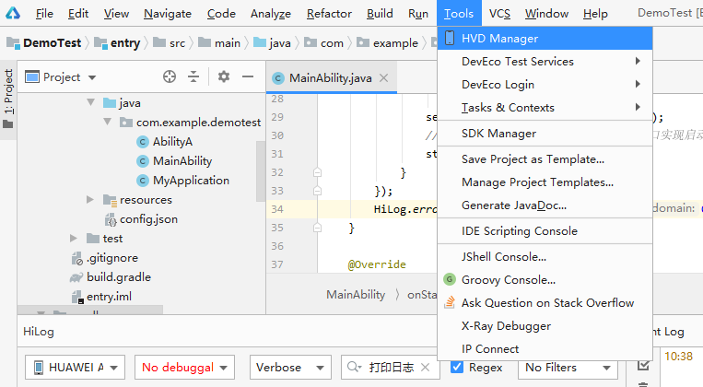Viewport: 703px width, 387px height.
Task: Click DemoTest in the breadcrumb bar
Action: [x=52, y=43]
